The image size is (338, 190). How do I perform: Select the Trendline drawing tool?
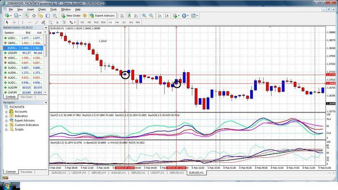point(36,22)
